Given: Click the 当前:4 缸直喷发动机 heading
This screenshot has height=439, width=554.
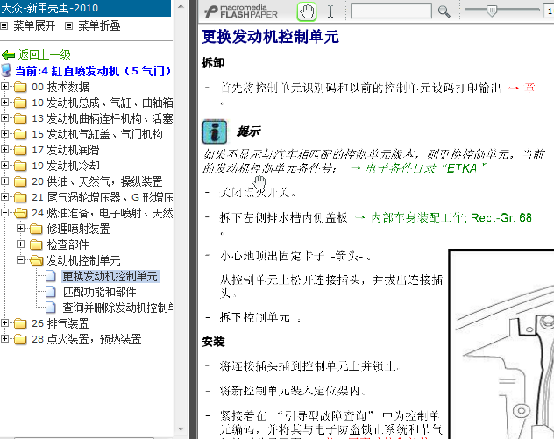Looking at the screenshot, I should click(x=93, y=71).
